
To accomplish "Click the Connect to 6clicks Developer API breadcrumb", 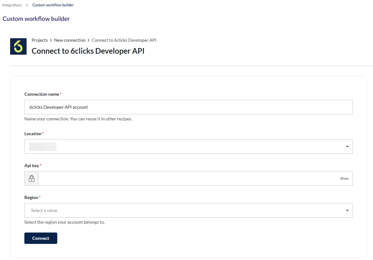I will pos(124,40).
